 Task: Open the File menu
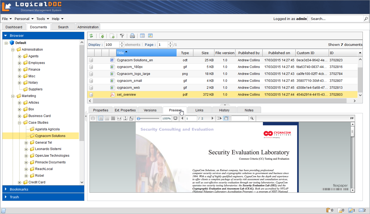(7, 19)
